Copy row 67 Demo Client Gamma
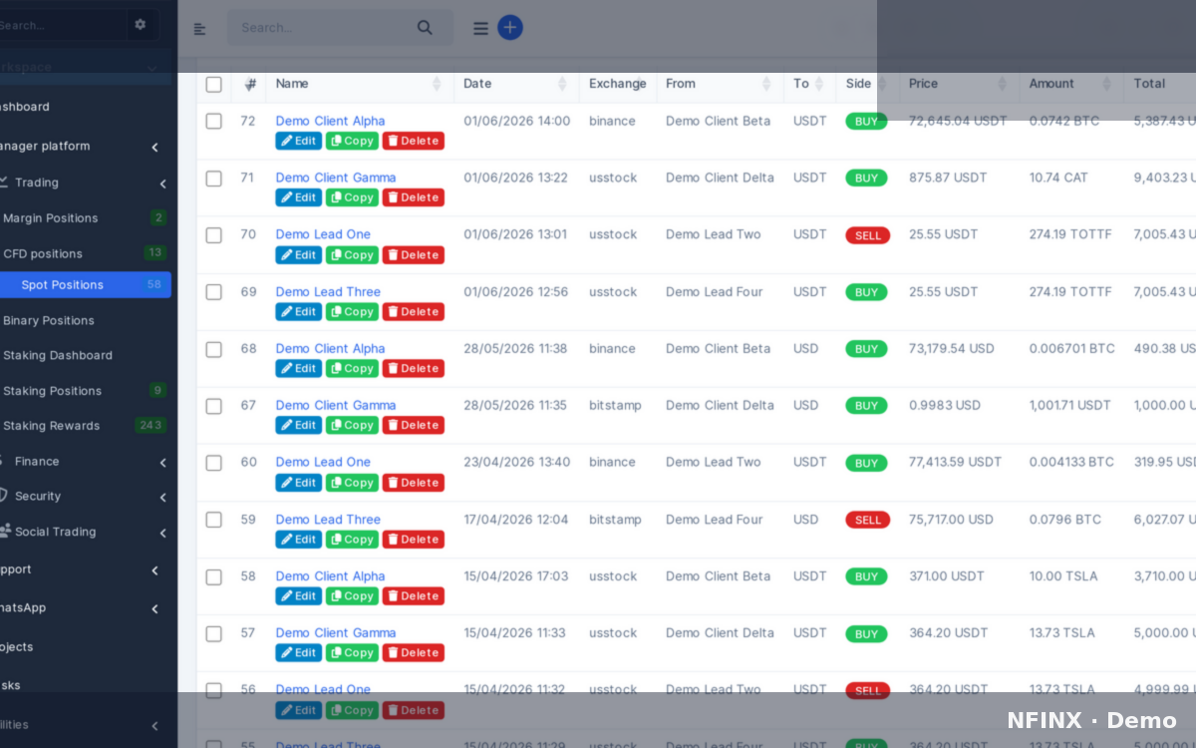 [352, 425]
